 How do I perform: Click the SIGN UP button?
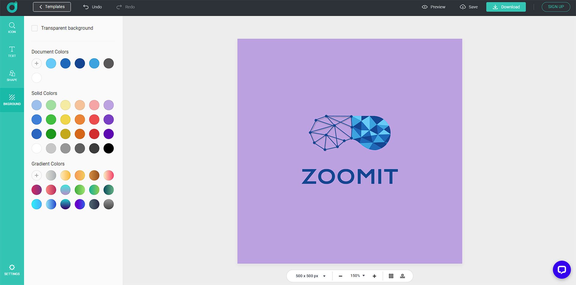click(x=556, y=7)
